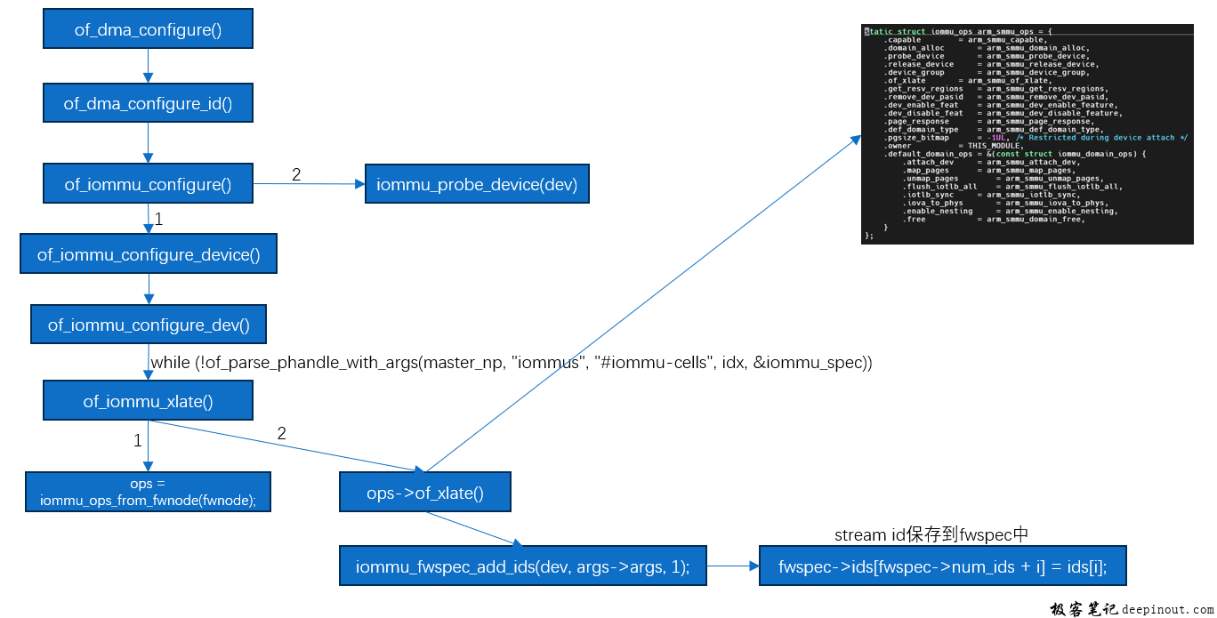Click the of_iommu_configure_device() box
This screenshot has height=618, width=1217.
[x=149, y=254]
